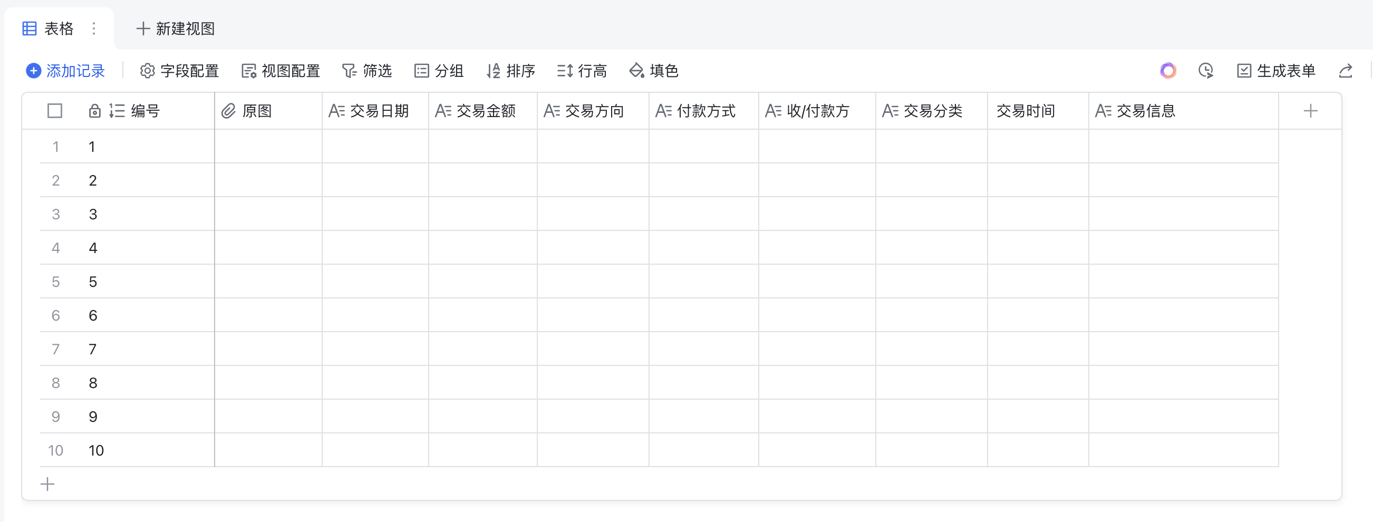Click the colorful AI assistant ring icon
The width and height of the screenshot is (1373, 522).
(1168, 71)
